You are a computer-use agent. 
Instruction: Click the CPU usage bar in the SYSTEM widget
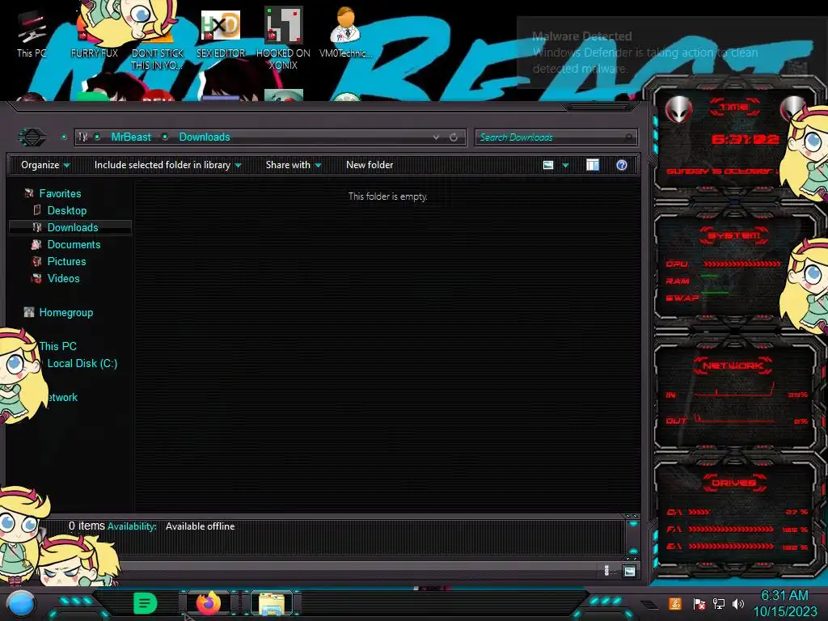click(x=742, y=264)
